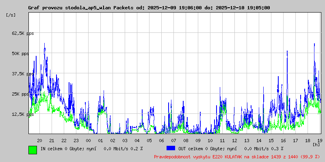Click the 62,5K pps axis label

(23, 34)
